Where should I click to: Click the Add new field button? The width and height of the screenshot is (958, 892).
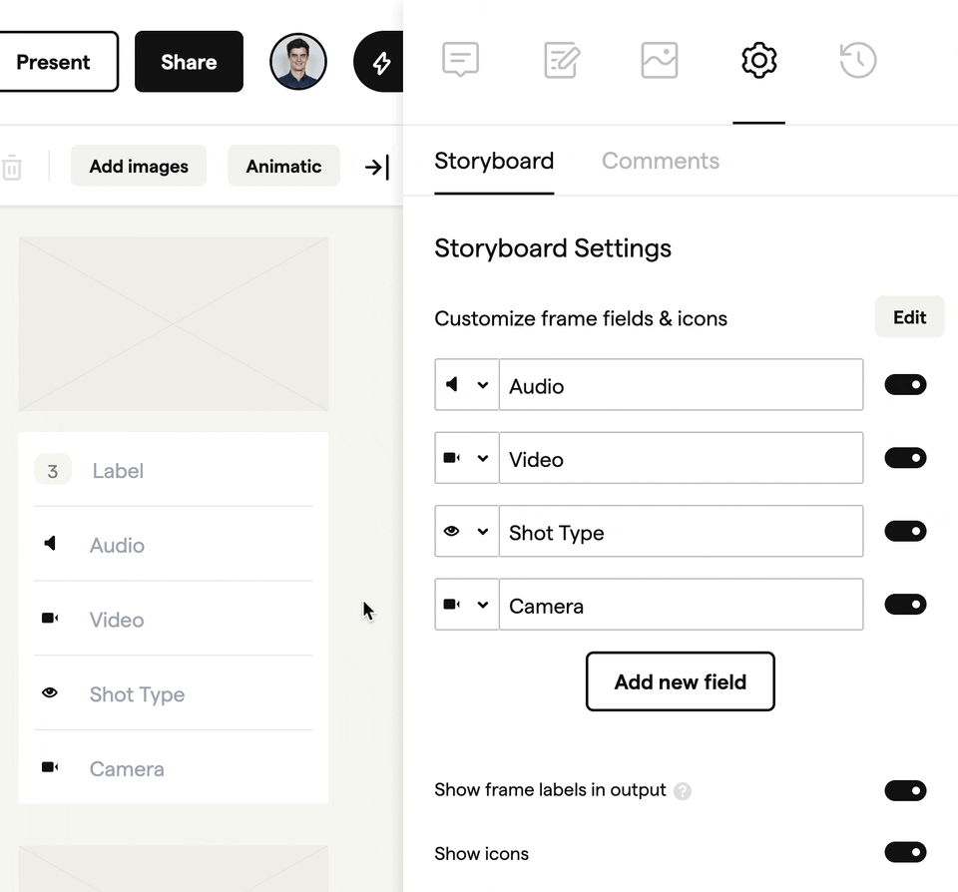tap(680, 681)
